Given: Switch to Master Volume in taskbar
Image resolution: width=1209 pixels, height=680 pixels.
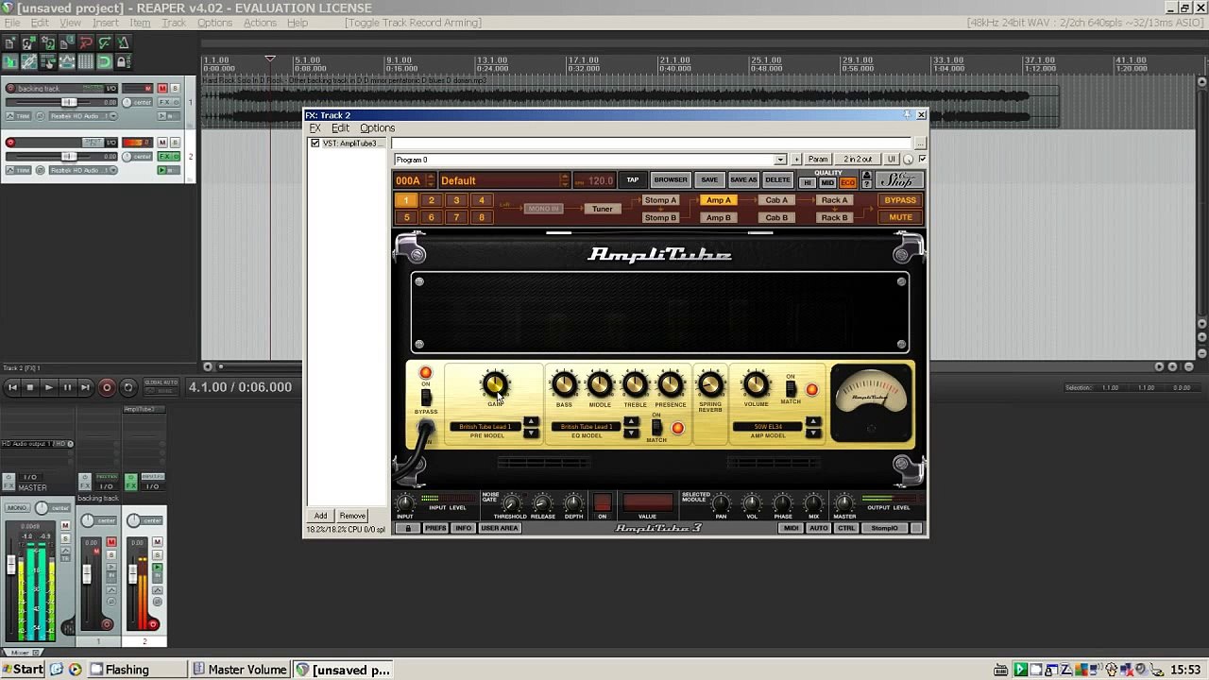Looking at the screenshot, I should pos(240,670).
